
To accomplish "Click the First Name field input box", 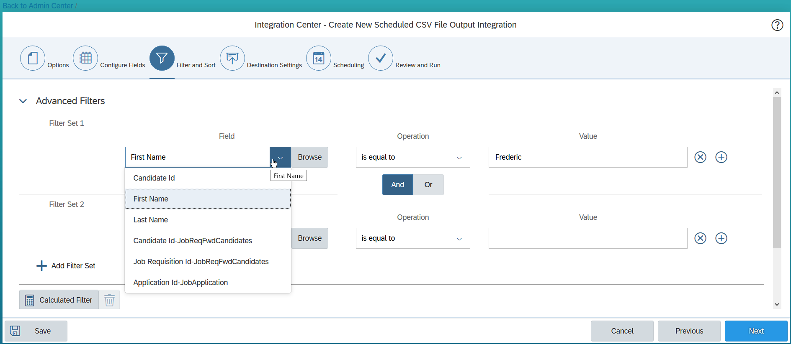I will [198, 157].
